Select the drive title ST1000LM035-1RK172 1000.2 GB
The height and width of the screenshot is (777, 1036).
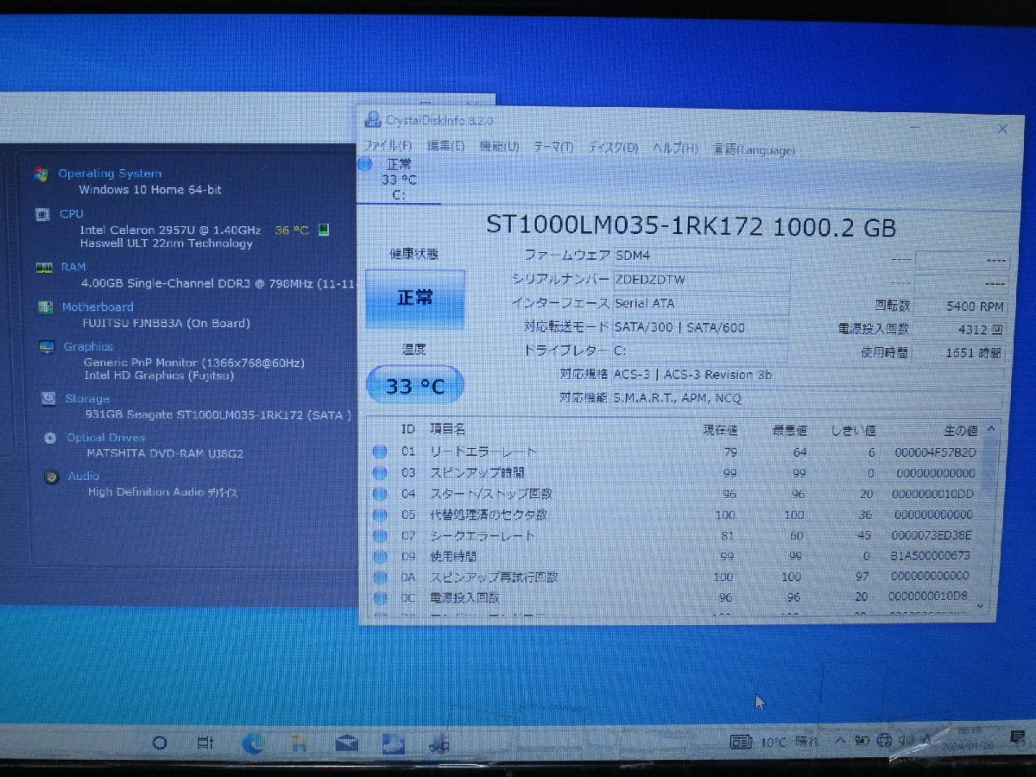tap(692, 227)
